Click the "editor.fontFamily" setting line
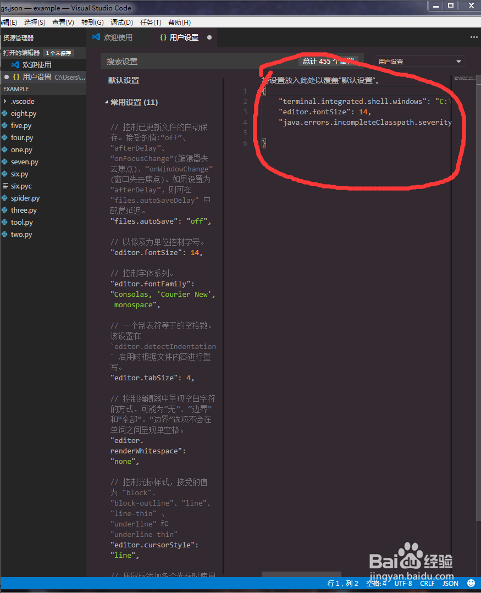The height and width of the screenshot is (593, 481). [x=152, y=284]
